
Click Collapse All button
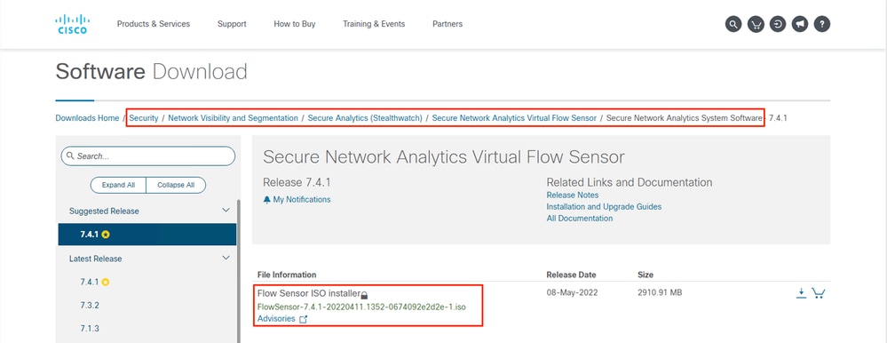click(x=176, y=185)
